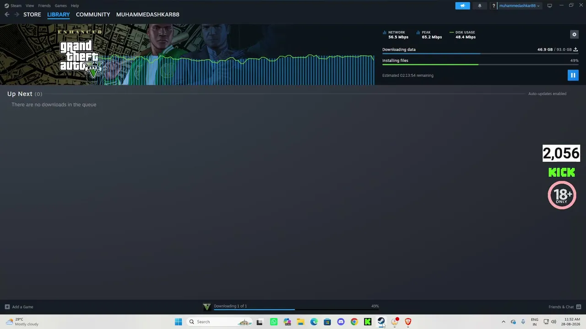Open the Steam announcements megaphone
586x329 pixels.
462,5
